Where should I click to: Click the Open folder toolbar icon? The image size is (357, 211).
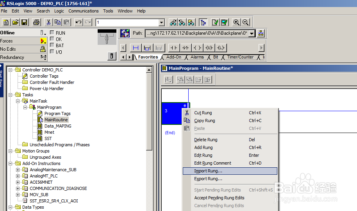point(15,22)
